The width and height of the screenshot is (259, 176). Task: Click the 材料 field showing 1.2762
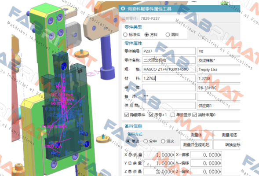(x=169, y=78)
